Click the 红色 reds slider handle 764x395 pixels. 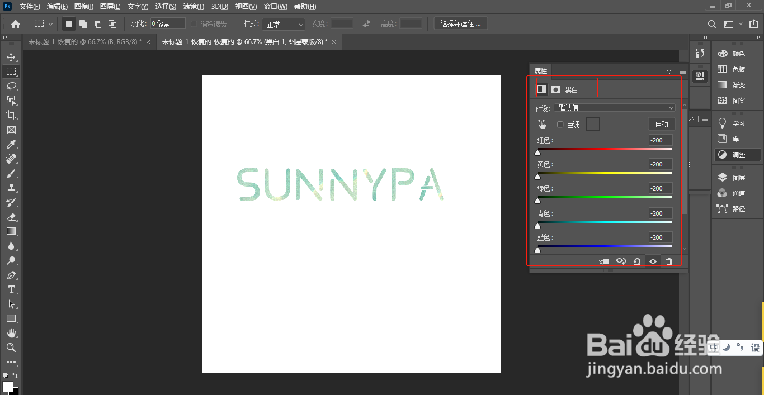coord(537,153)
